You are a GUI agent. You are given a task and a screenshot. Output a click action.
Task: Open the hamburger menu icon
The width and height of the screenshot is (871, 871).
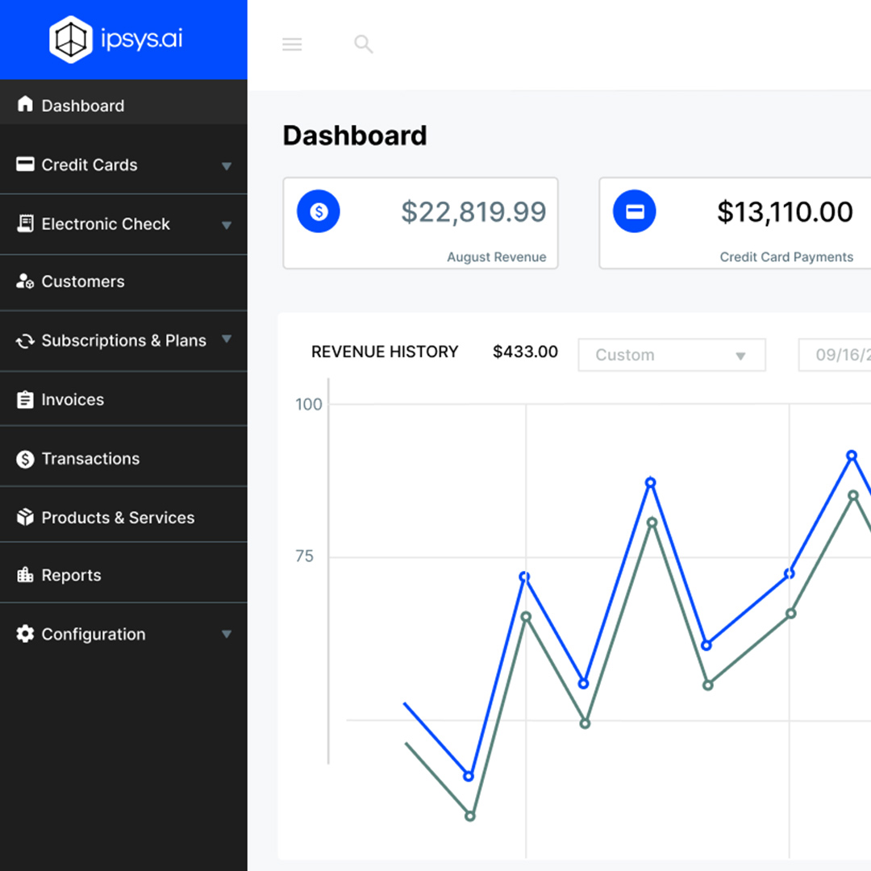292,44
